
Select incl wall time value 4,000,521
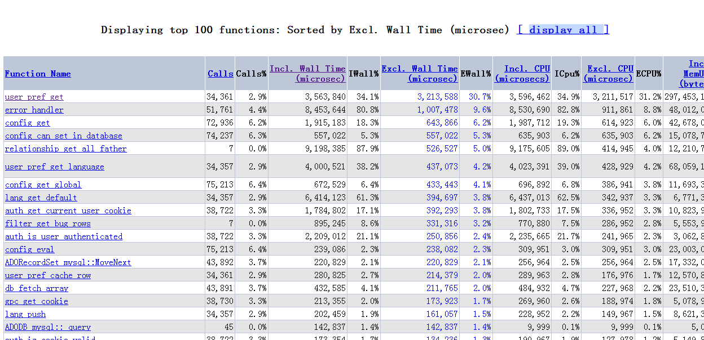[x=325, y=167]
